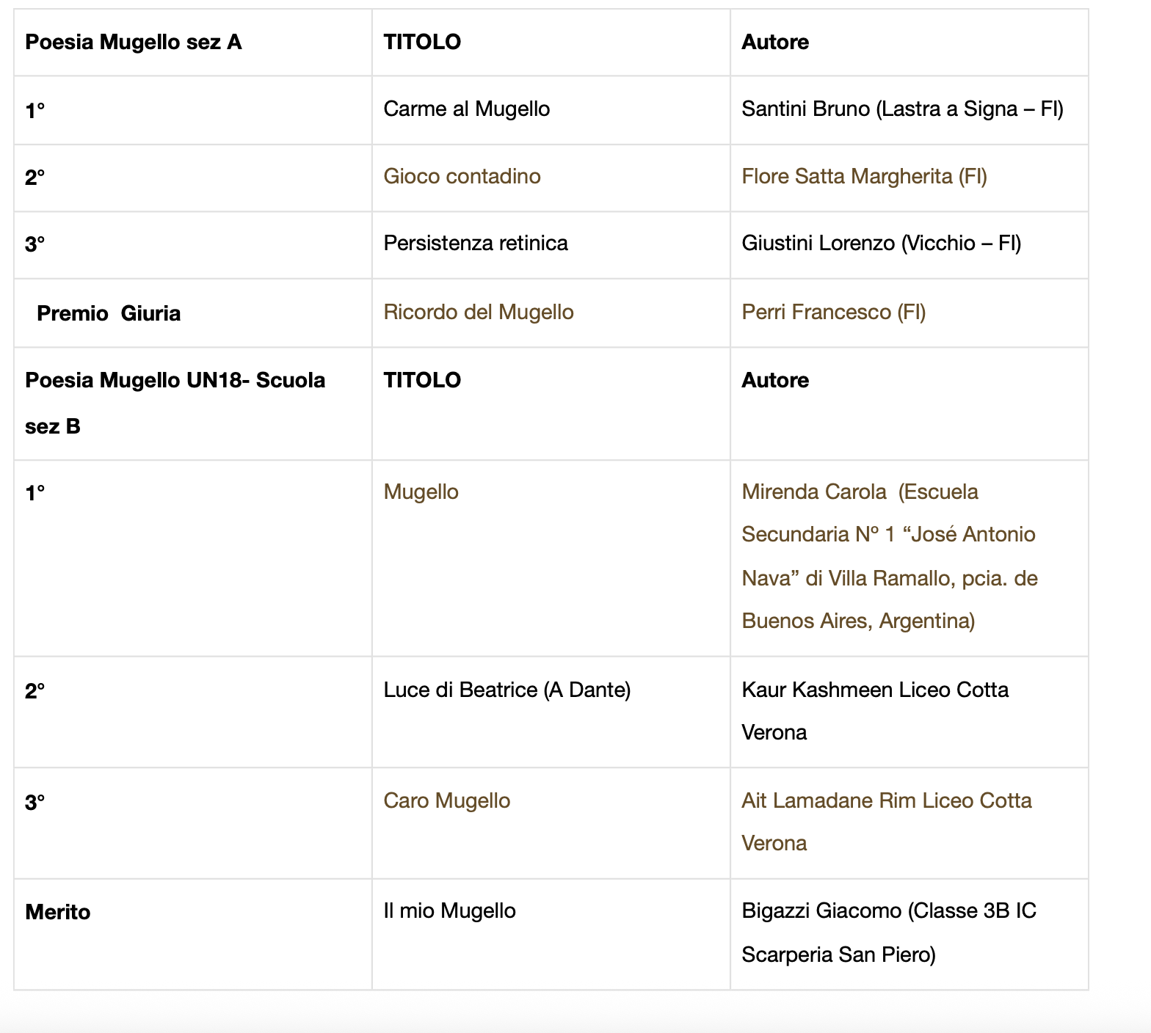Select the "Luce di Beatrice (A Dante)" title
Viewport: 1151px width, 1033px height.
pyautogui.click(x=506, y=690)
